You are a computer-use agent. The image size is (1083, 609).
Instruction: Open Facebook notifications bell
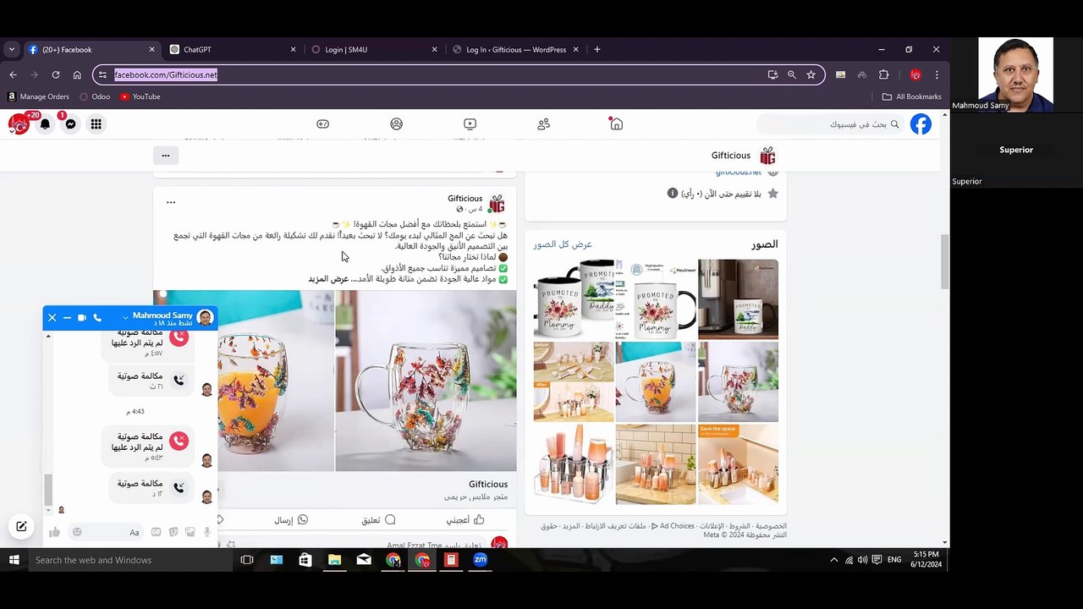point(45,124)
